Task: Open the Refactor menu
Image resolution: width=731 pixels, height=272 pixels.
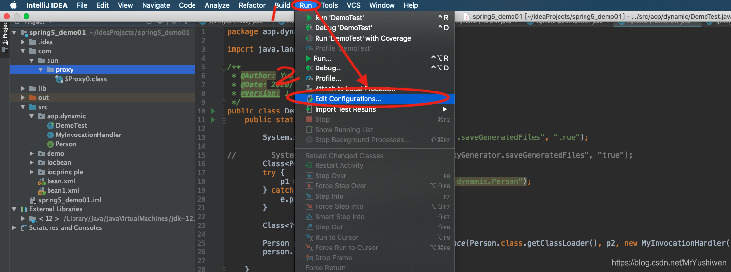Action: [252, 5]
